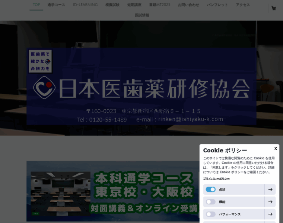The image size is (283, 223).
Task: Go to the 短期講座 page
Action: point(134,5)
